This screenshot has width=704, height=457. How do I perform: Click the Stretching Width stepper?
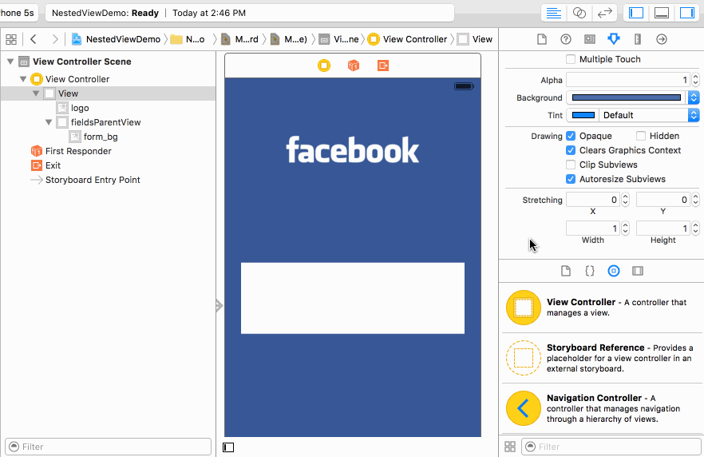[626, 228]
